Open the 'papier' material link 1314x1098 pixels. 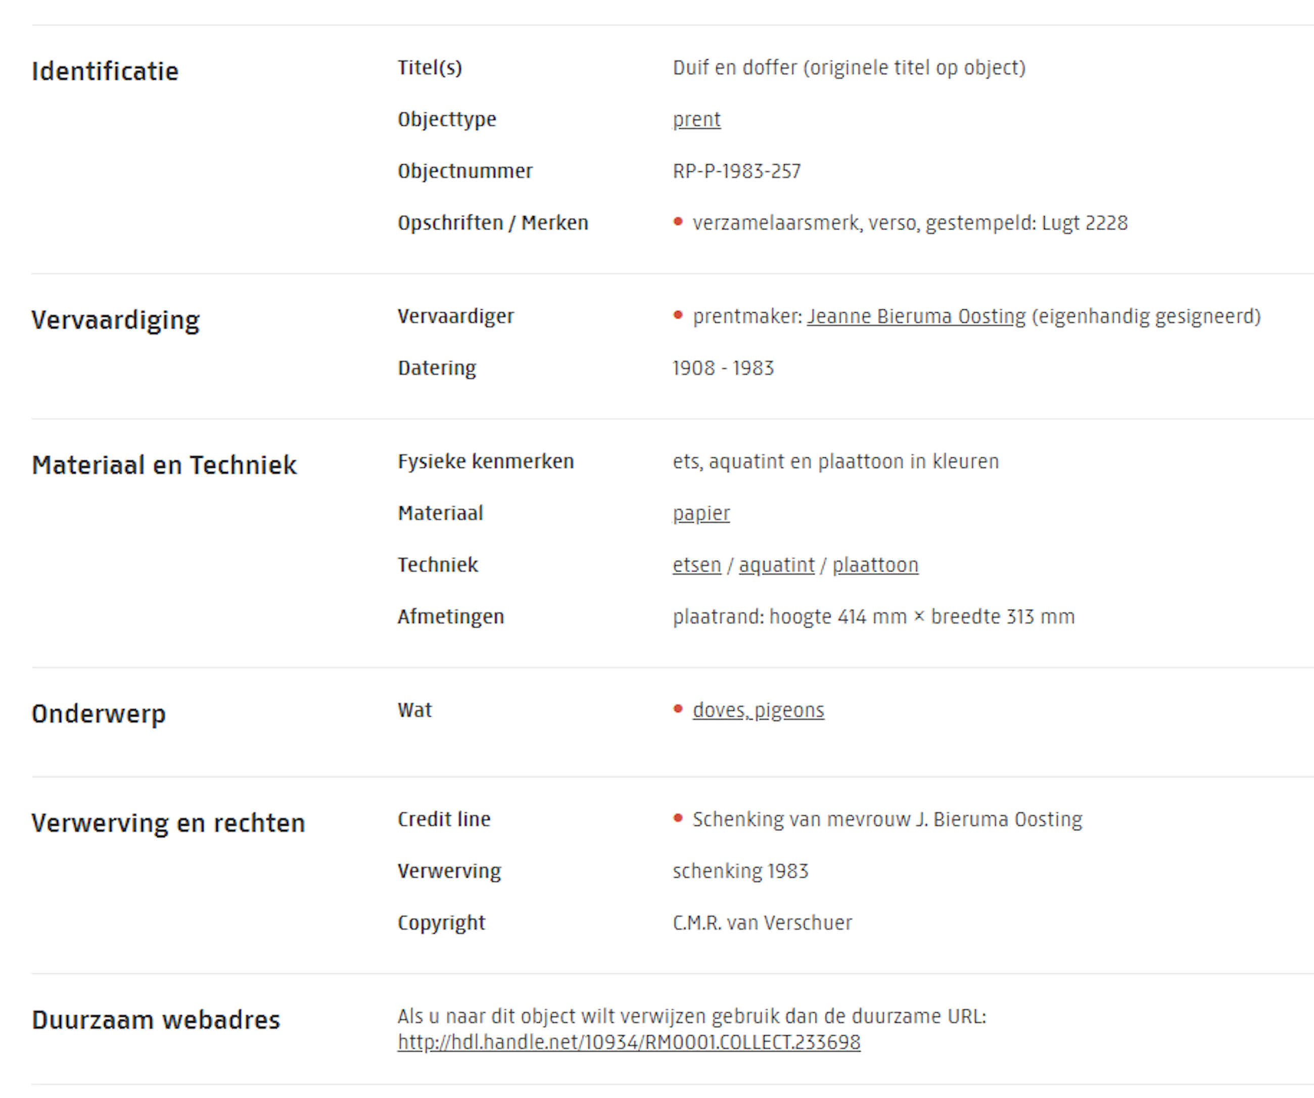coord(701,513)
